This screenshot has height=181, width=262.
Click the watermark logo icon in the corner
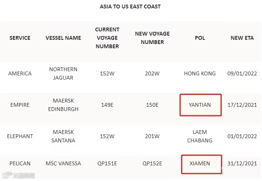point(7,176)
